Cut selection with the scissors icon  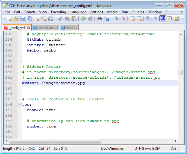tap(60, 19)
